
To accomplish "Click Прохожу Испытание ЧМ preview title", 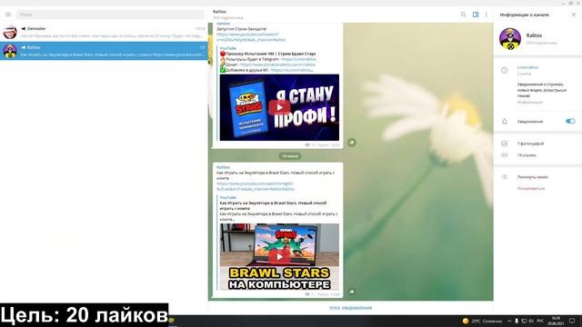I will [271, 54].
